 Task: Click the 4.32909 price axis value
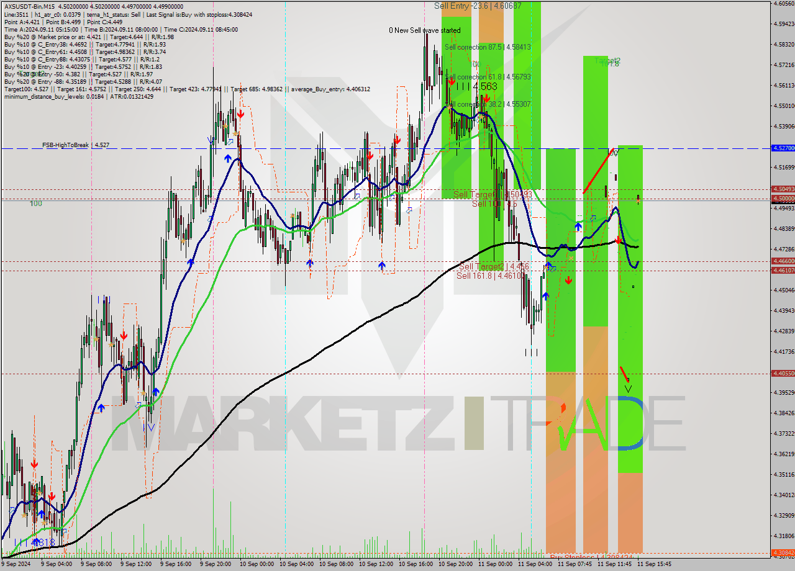tap(784, 515)
